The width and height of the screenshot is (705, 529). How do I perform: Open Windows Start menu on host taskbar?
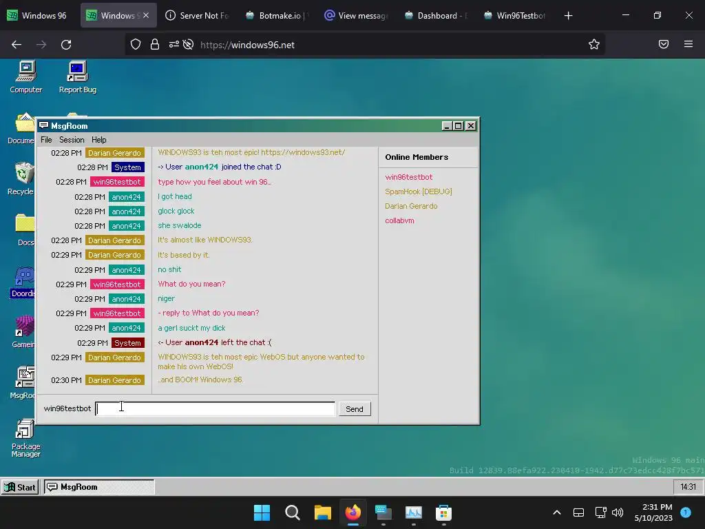pos(262,512)
